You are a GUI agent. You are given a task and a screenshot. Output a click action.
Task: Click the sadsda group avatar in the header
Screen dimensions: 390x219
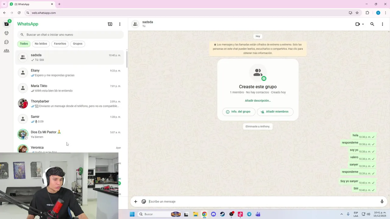(135, 24)
